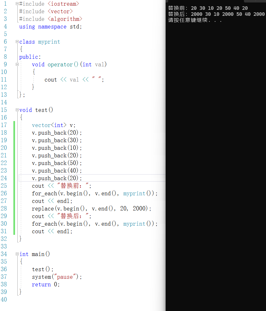Click 'cout << endl;' on line 27
Image resolution: width=266 pixels, height=311 pixels.
(x=52, y=201)
